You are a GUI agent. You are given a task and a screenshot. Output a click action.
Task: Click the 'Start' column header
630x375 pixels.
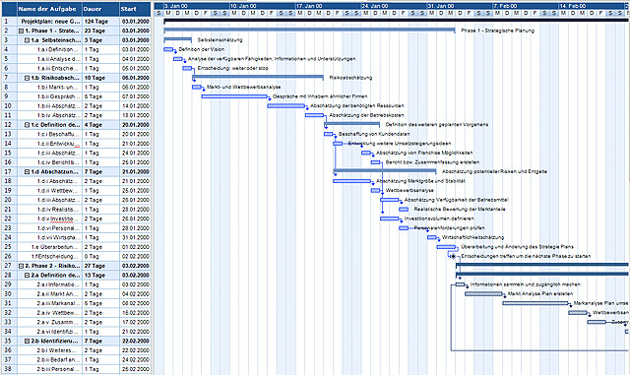pyautogui.click(x=136, y=9)
